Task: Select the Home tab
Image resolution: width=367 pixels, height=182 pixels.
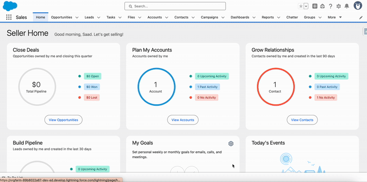Action: [x=40, y=17]
